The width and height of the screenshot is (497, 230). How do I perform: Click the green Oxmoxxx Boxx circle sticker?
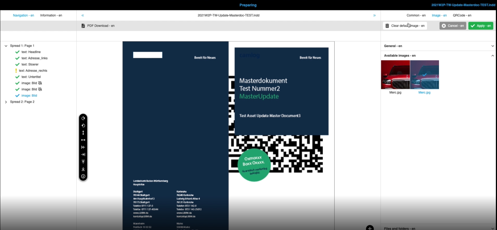(254, 165)
